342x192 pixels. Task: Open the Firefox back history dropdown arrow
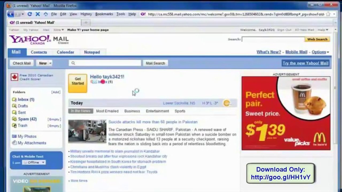[23, 14]
